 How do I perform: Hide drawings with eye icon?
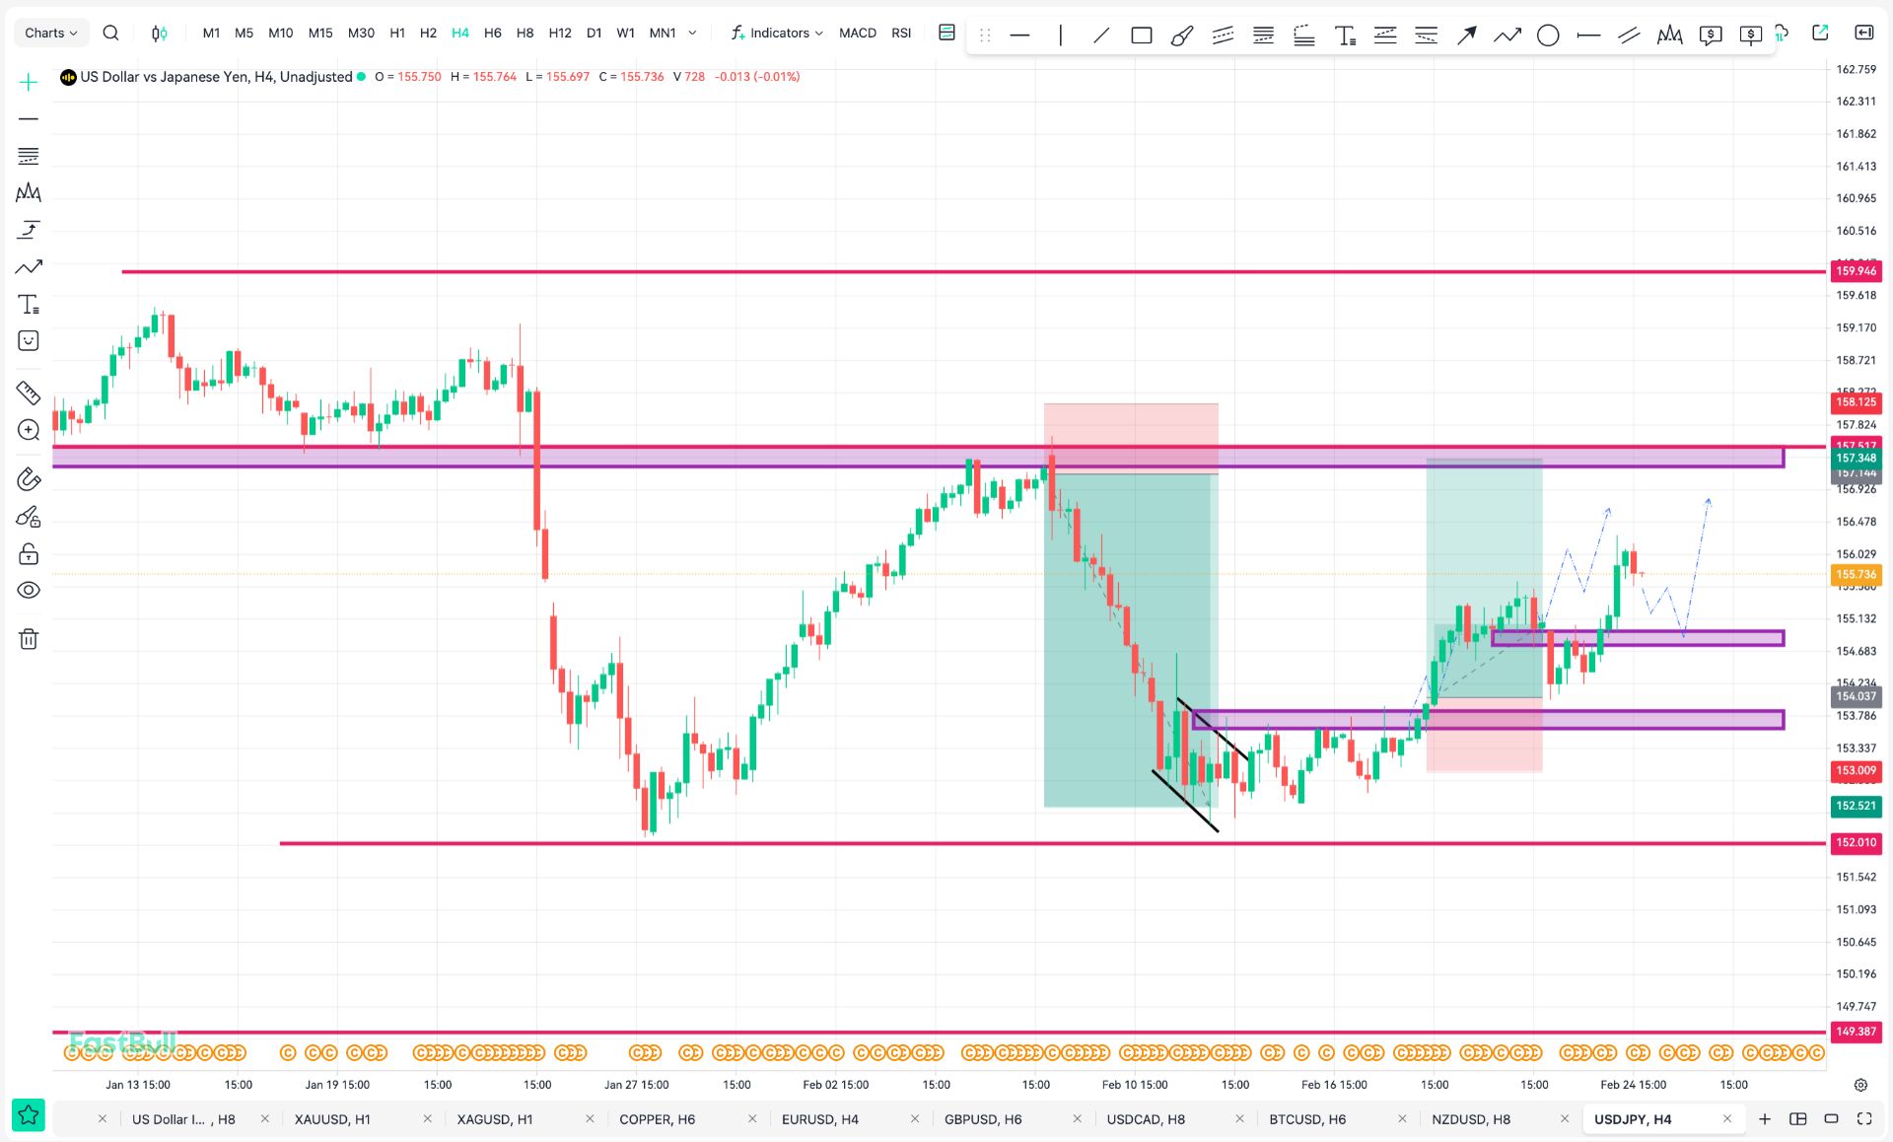pyautogui.click(x=29, y=590)
